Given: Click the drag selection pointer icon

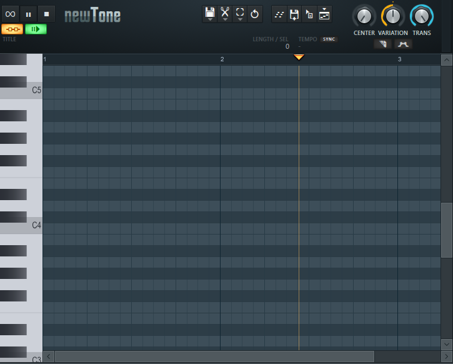Looking at the screenshot, I should [309, 14].
